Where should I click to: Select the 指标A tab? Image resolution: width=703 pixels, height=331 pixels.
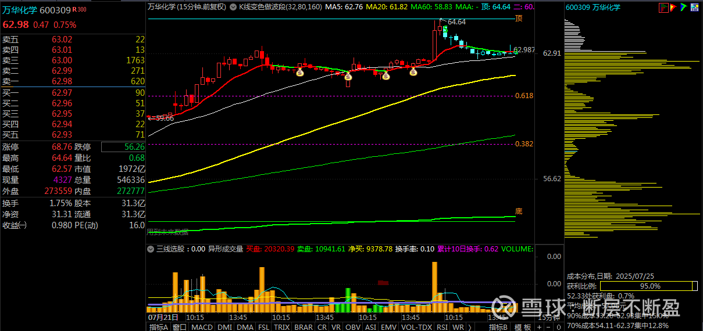point(159,327)
